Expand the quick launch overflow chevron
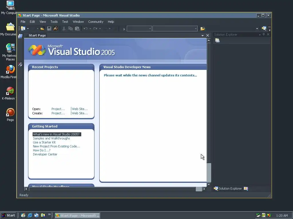Screen dimensions: 293x219 tap(49, 214)
